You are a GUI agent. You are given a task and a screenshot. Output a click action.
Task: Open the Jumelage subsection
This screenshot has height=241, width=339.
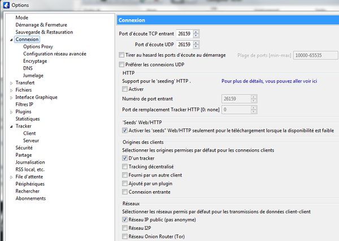pos(33,76)
